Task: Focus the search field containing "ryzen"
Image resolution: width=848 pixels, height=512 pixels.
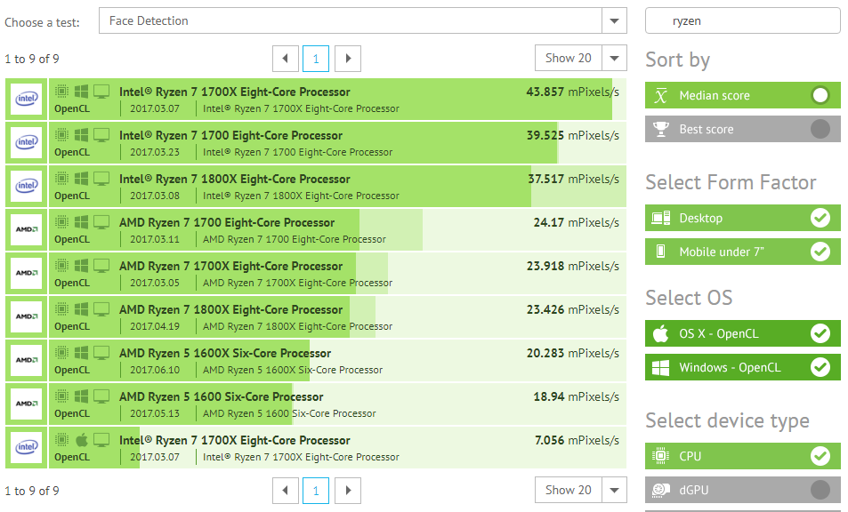Action: (x=742, y=21)
